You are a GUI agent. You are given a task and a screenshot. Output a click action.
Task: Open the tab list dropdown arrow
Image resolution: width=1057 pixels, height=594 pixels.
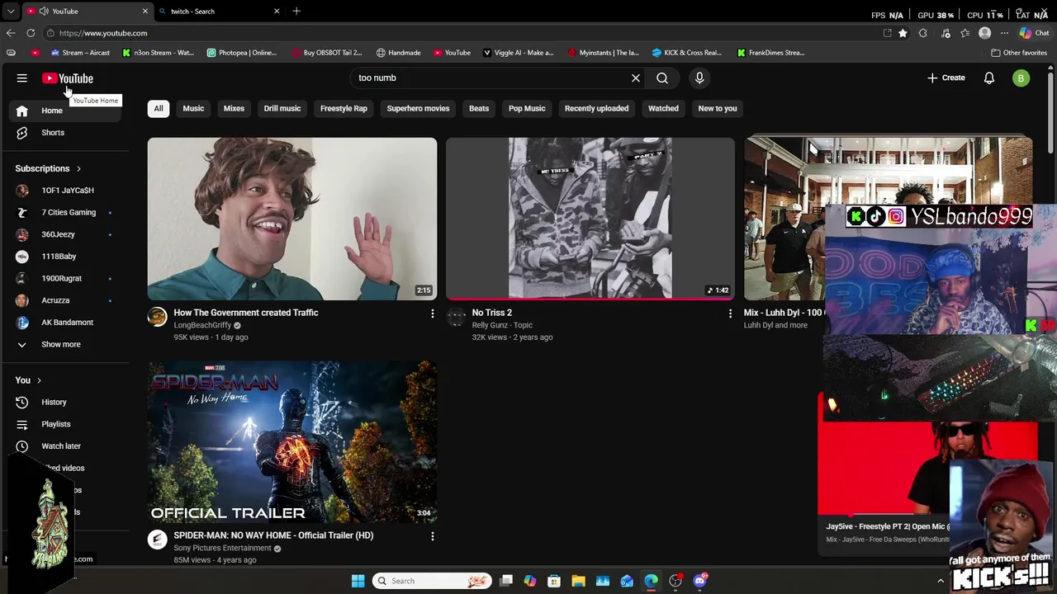pyautogui.click(x=11, y=12)
